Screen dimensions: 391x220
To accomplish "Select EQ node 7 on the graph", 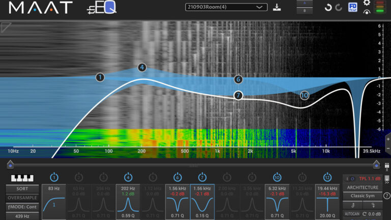I will click(238, 95).
